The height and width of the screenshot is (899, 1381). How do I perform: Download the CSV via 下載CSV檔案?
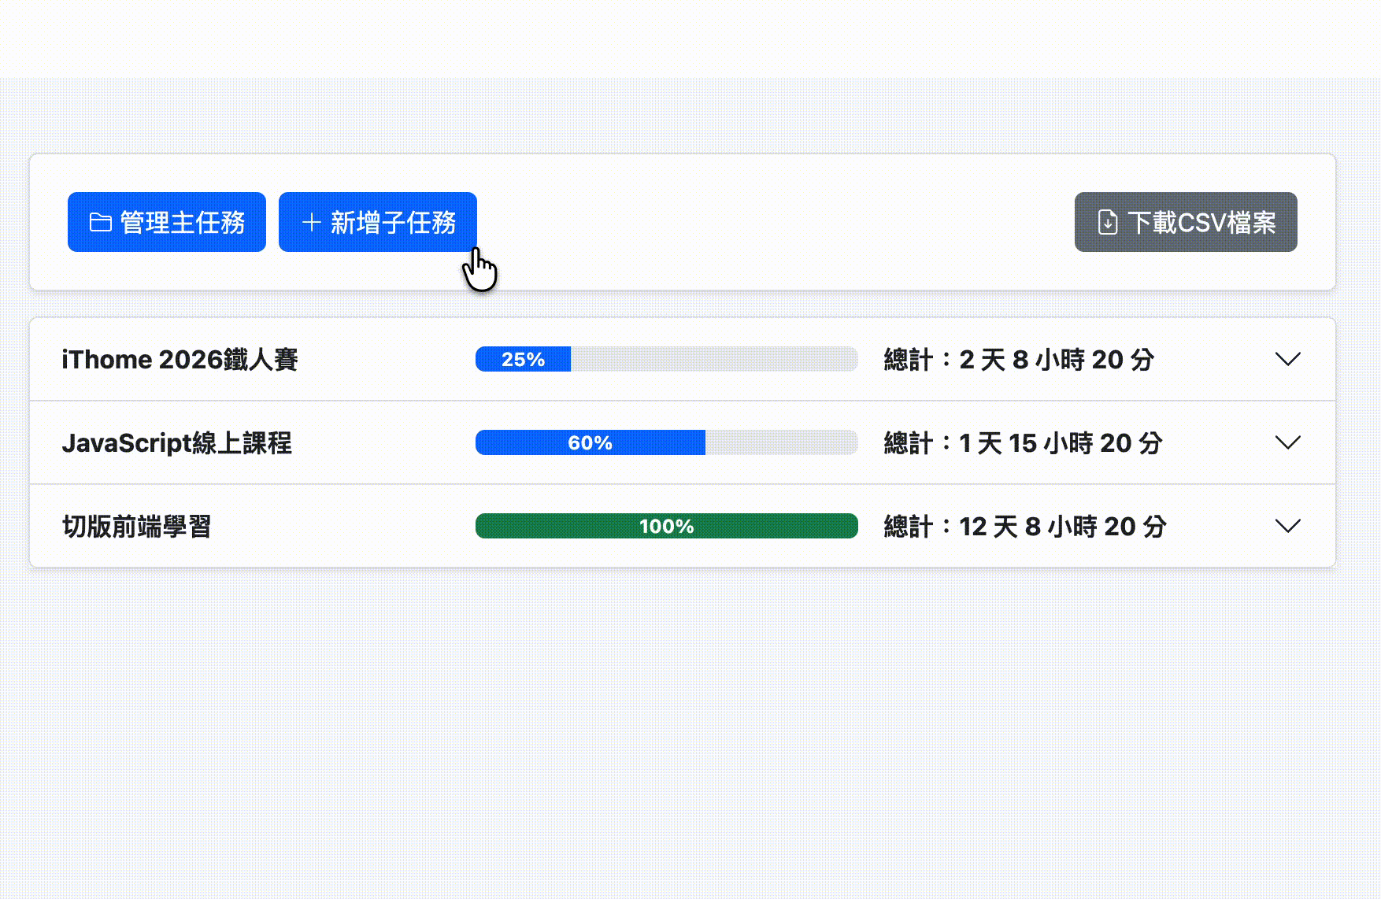coord(1186,222)
